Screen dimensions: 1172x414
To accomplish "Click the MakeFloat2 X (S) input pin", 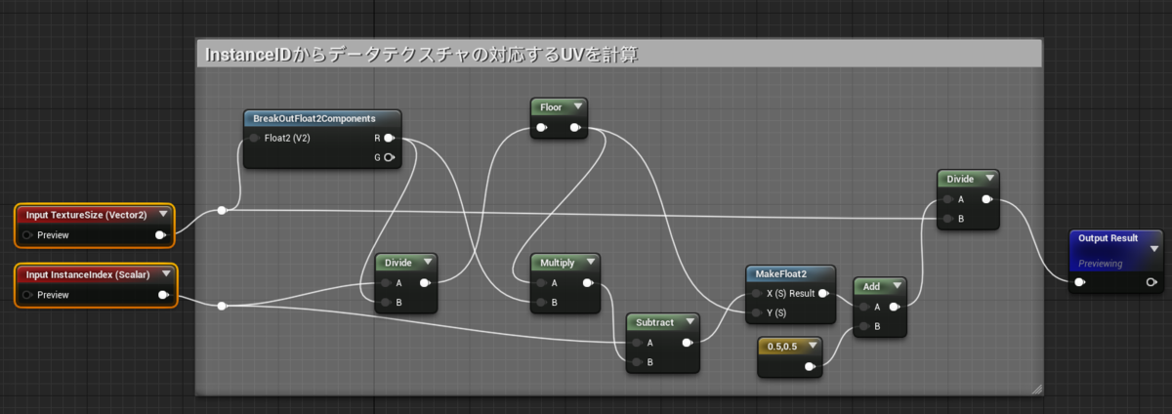I will (x=756, y=293).
